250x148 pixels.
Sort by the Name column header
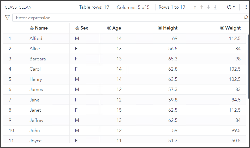pyautogui.click(x=41, y=28)
